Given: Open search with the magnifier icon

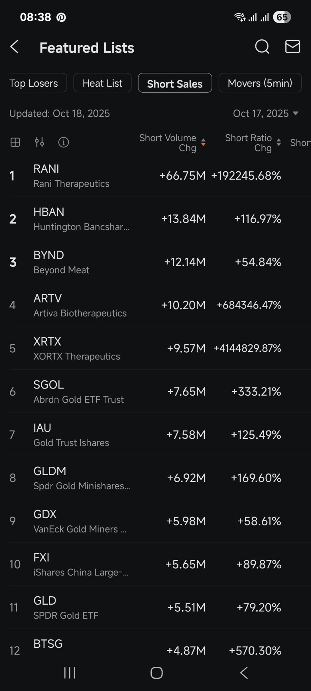Looking at the screenshot, I should tap(262, 47).
